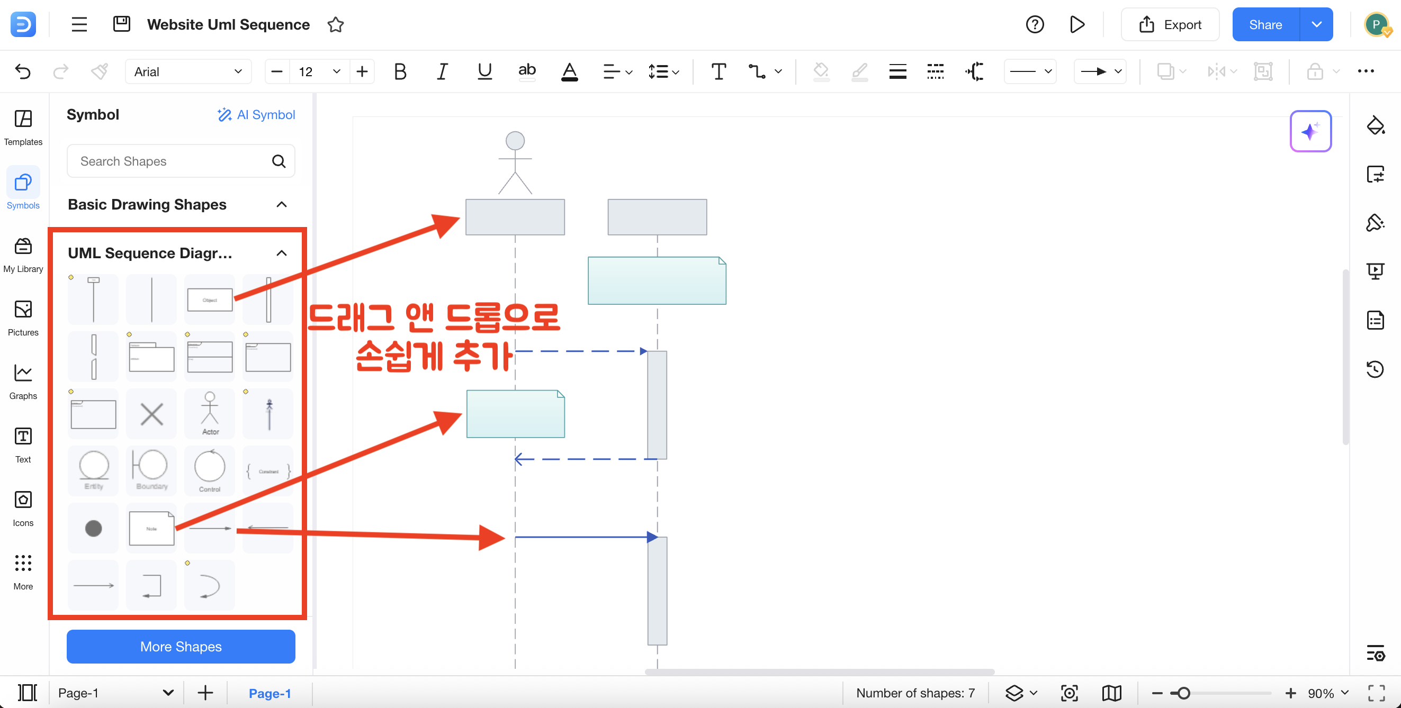
Task: Open the arrow style dropdown
Action: [1100, 72]
